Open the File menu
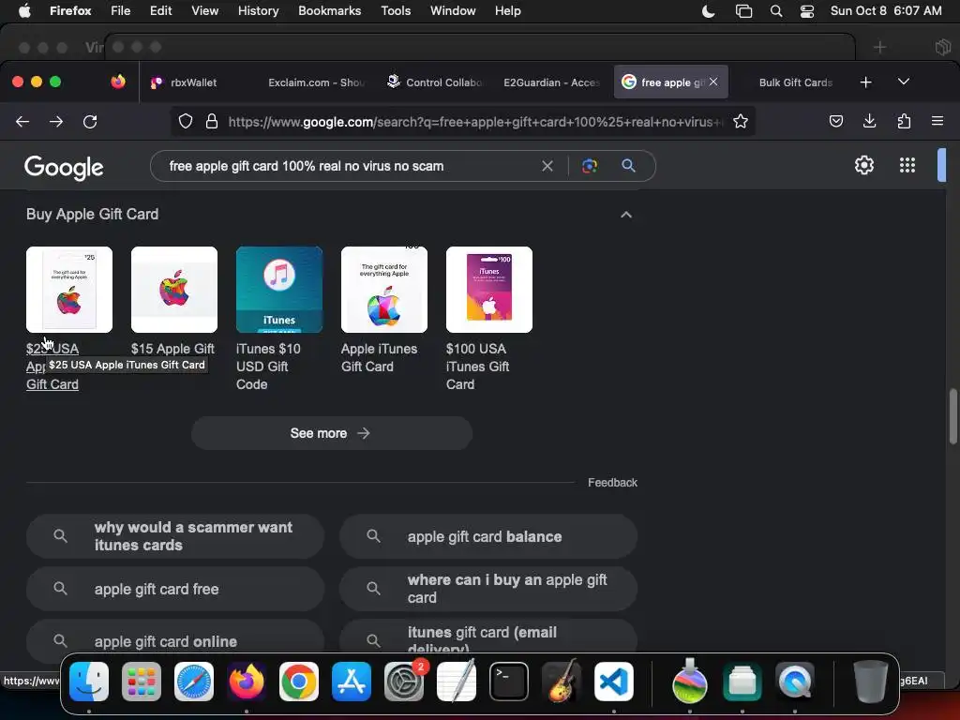 coord(120,11)
